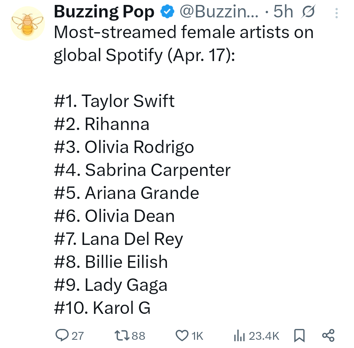Viewport: 354px width, 348px height.
Task: Click the 27 replies count
Action: [78, 336]
